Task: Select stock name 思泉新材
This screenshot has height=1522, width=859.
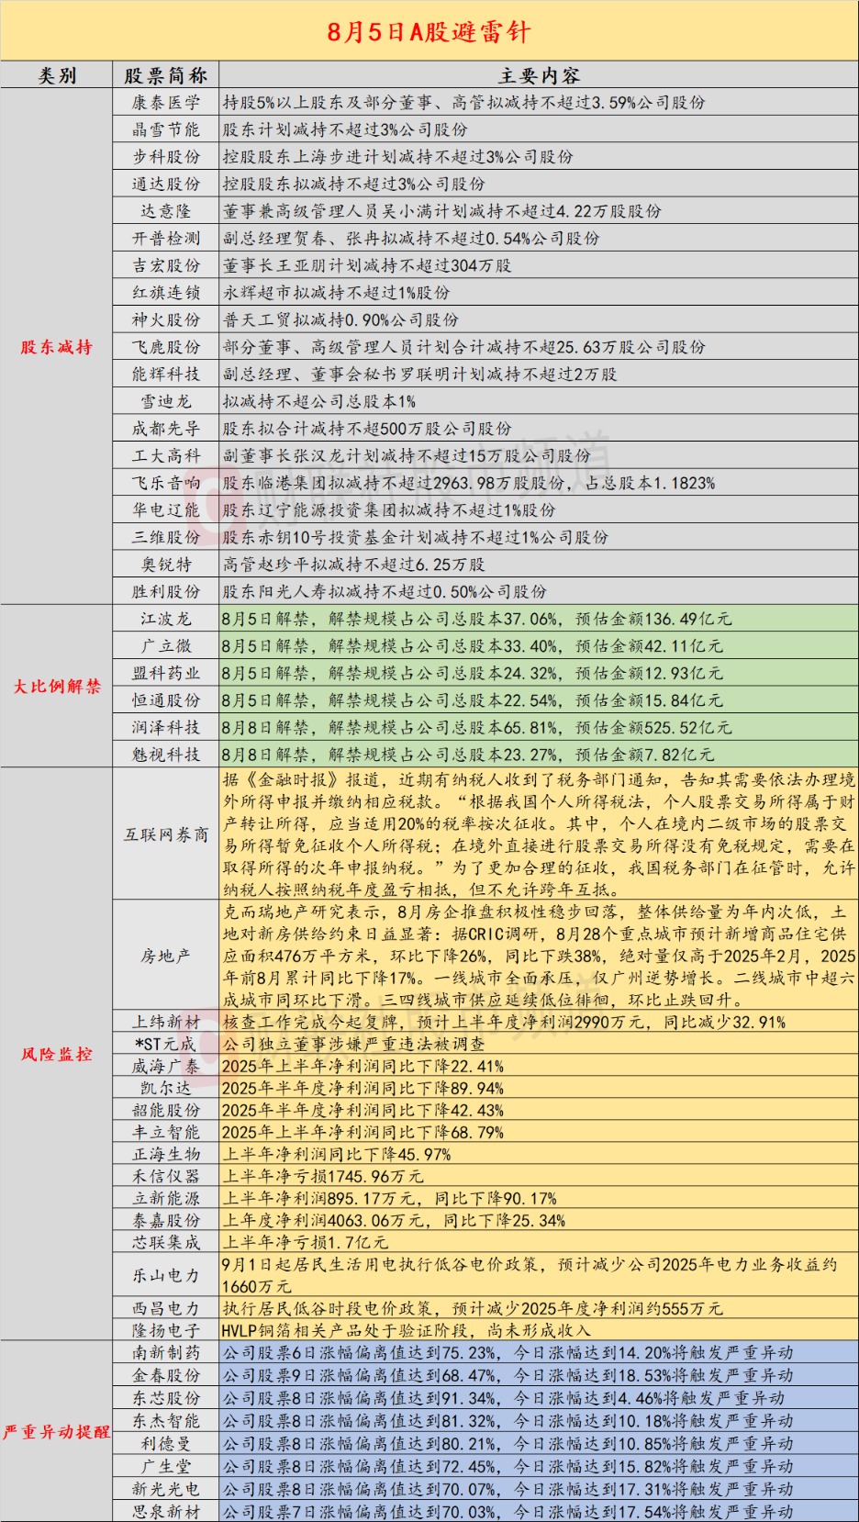Action: pyautogui.click(x=166, y=1511)
